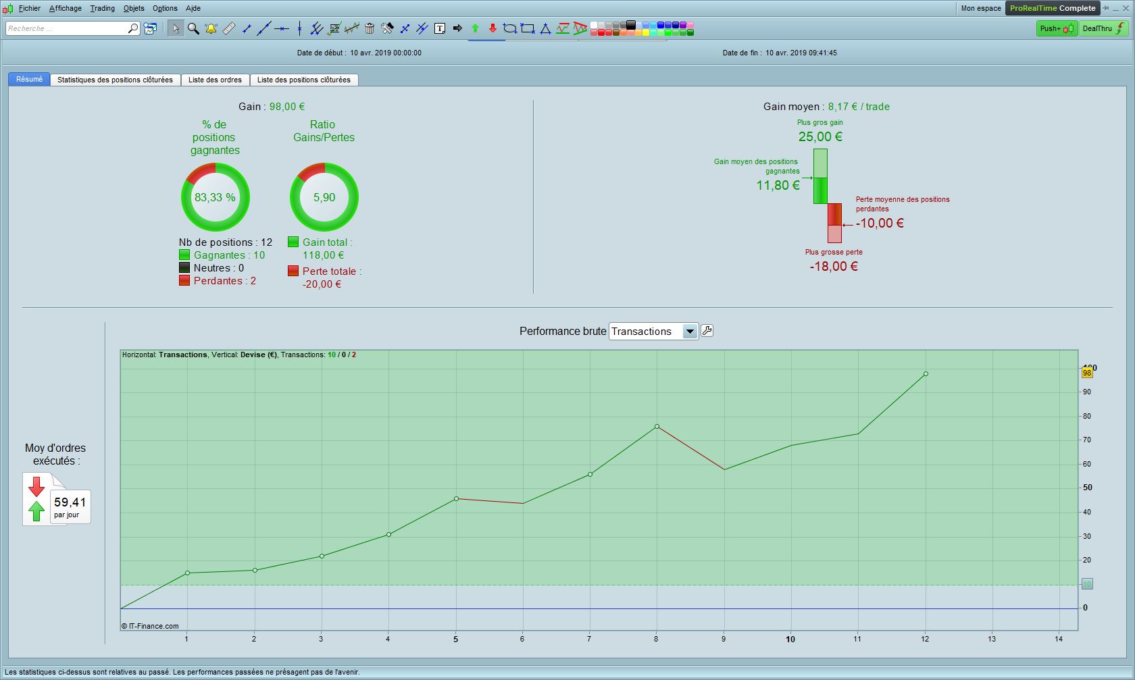Select the horizontal line drawing tool
The image size is (1135, 680).
coord(282,28)
